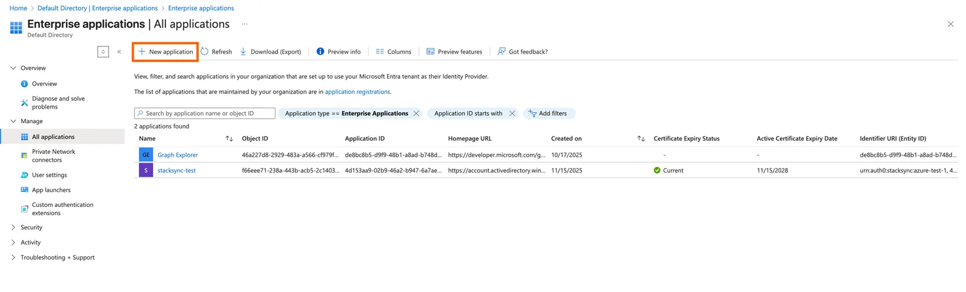Click the urn:auth0:stacksync identifier cell
The height and width of the screenshot is (292, 966).
click(908, 171)
